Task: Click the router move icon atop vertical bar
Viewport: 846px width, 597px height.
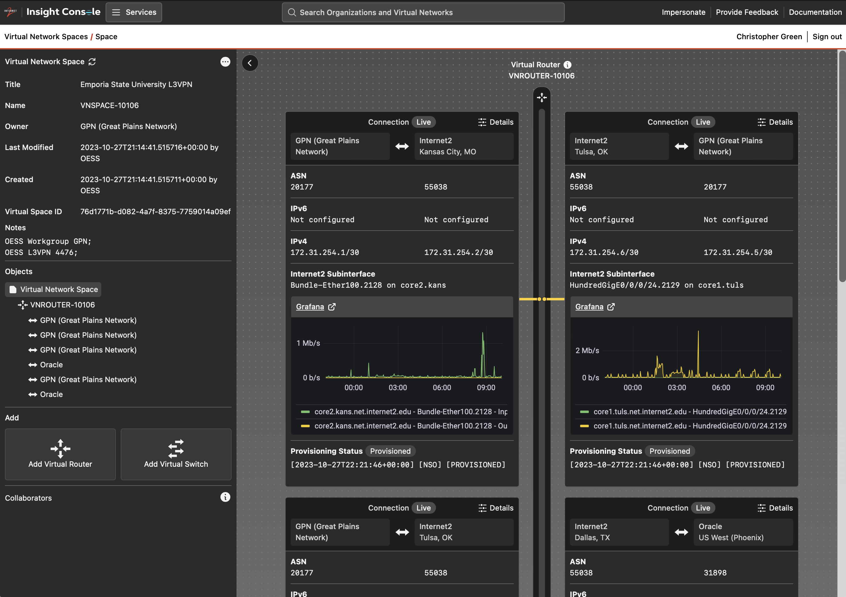Action: coord(542,98)
